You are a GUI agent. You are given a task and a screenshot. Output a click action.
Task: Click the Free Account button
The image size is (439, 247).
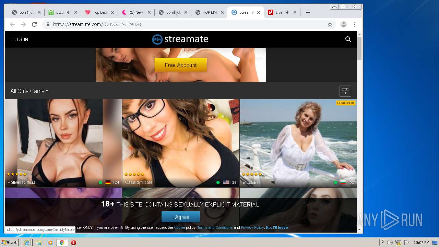tap(181, 65)
